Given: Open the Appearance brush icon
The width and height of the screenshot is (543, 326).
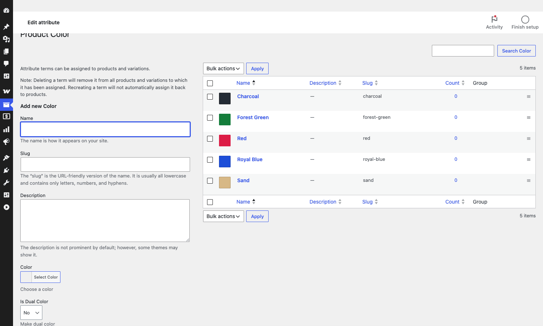Looking at the screenshot, I should 6,158.
